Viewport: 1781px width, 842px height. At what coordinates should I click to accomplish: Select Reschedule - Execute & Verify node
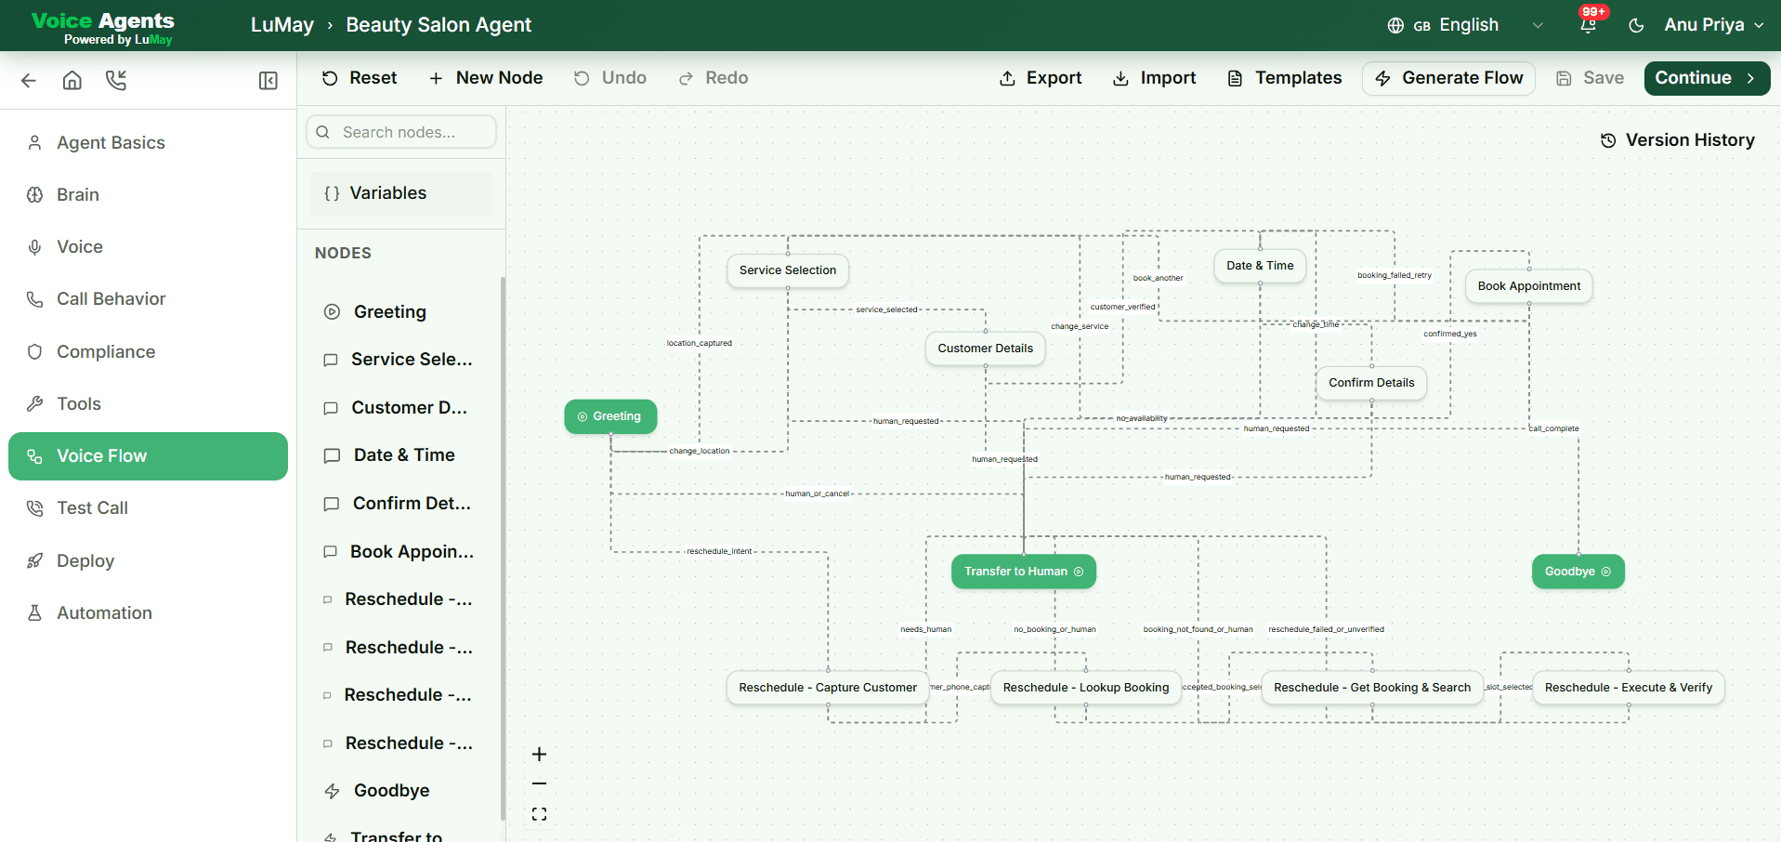coord(1629,688)
